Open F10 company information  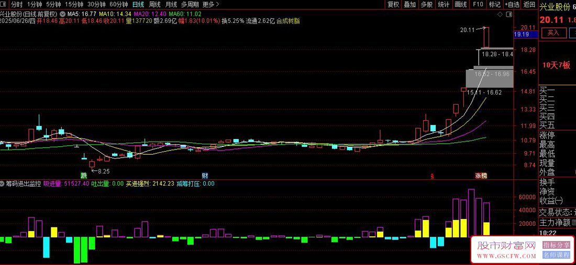478,5
